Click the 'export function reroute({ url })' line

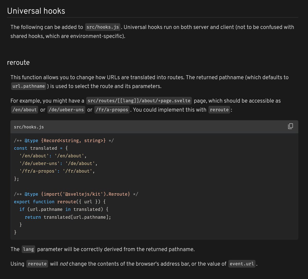pos(60,202)
